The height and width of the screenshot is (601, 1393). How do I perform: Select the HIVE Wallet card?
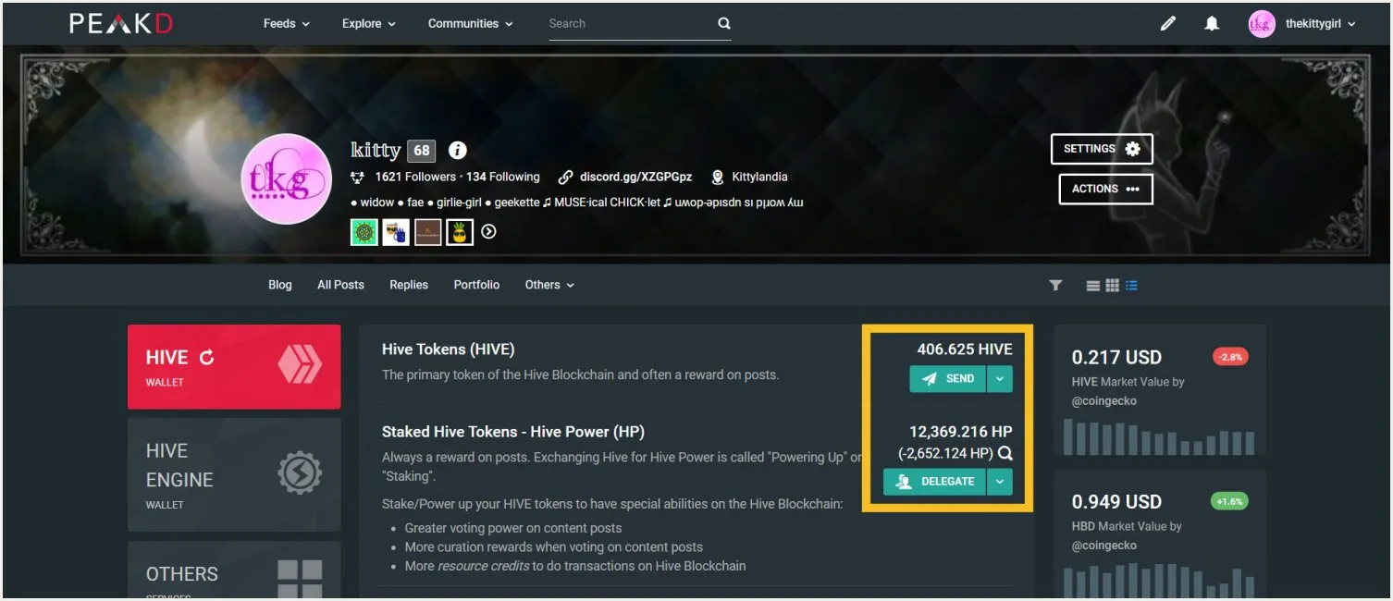(x=234, y=366)
